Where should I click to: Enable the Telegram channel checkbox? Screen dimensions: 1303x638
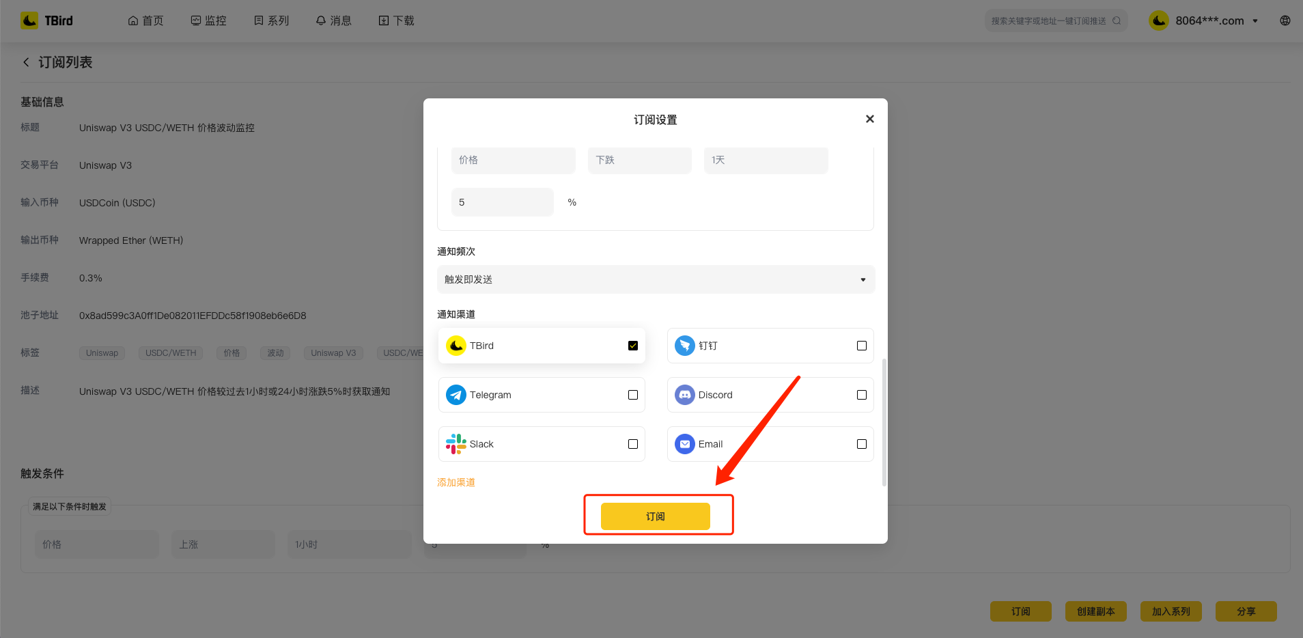pos(632,395)
